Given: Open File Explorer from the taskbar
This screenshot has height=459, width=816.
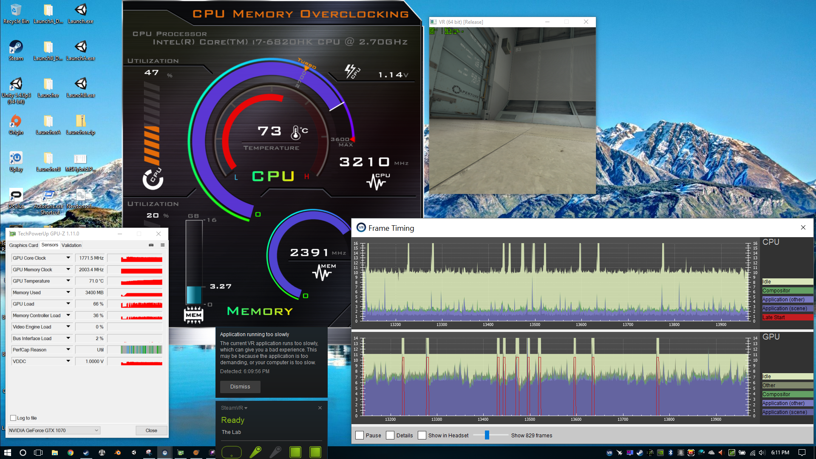Looking at the screenshot, I should click(54, 453).
